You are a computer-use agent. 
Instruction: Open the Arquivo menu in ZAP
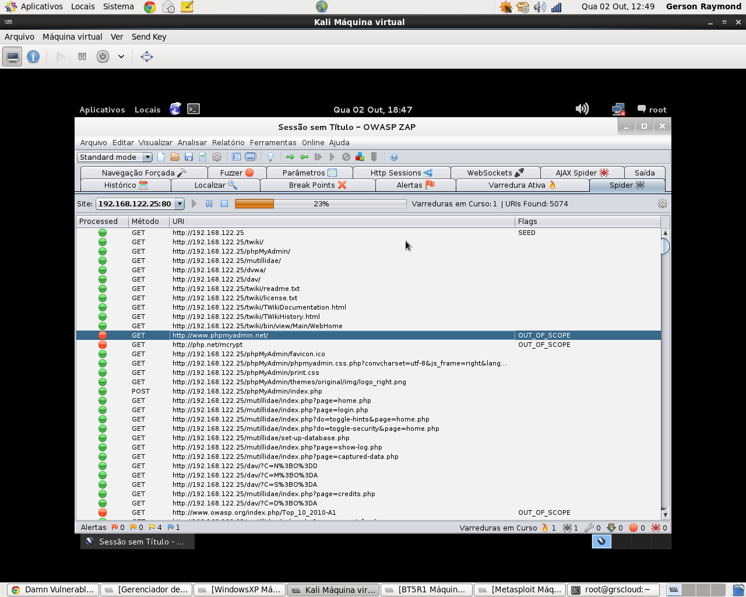(94, 142)
